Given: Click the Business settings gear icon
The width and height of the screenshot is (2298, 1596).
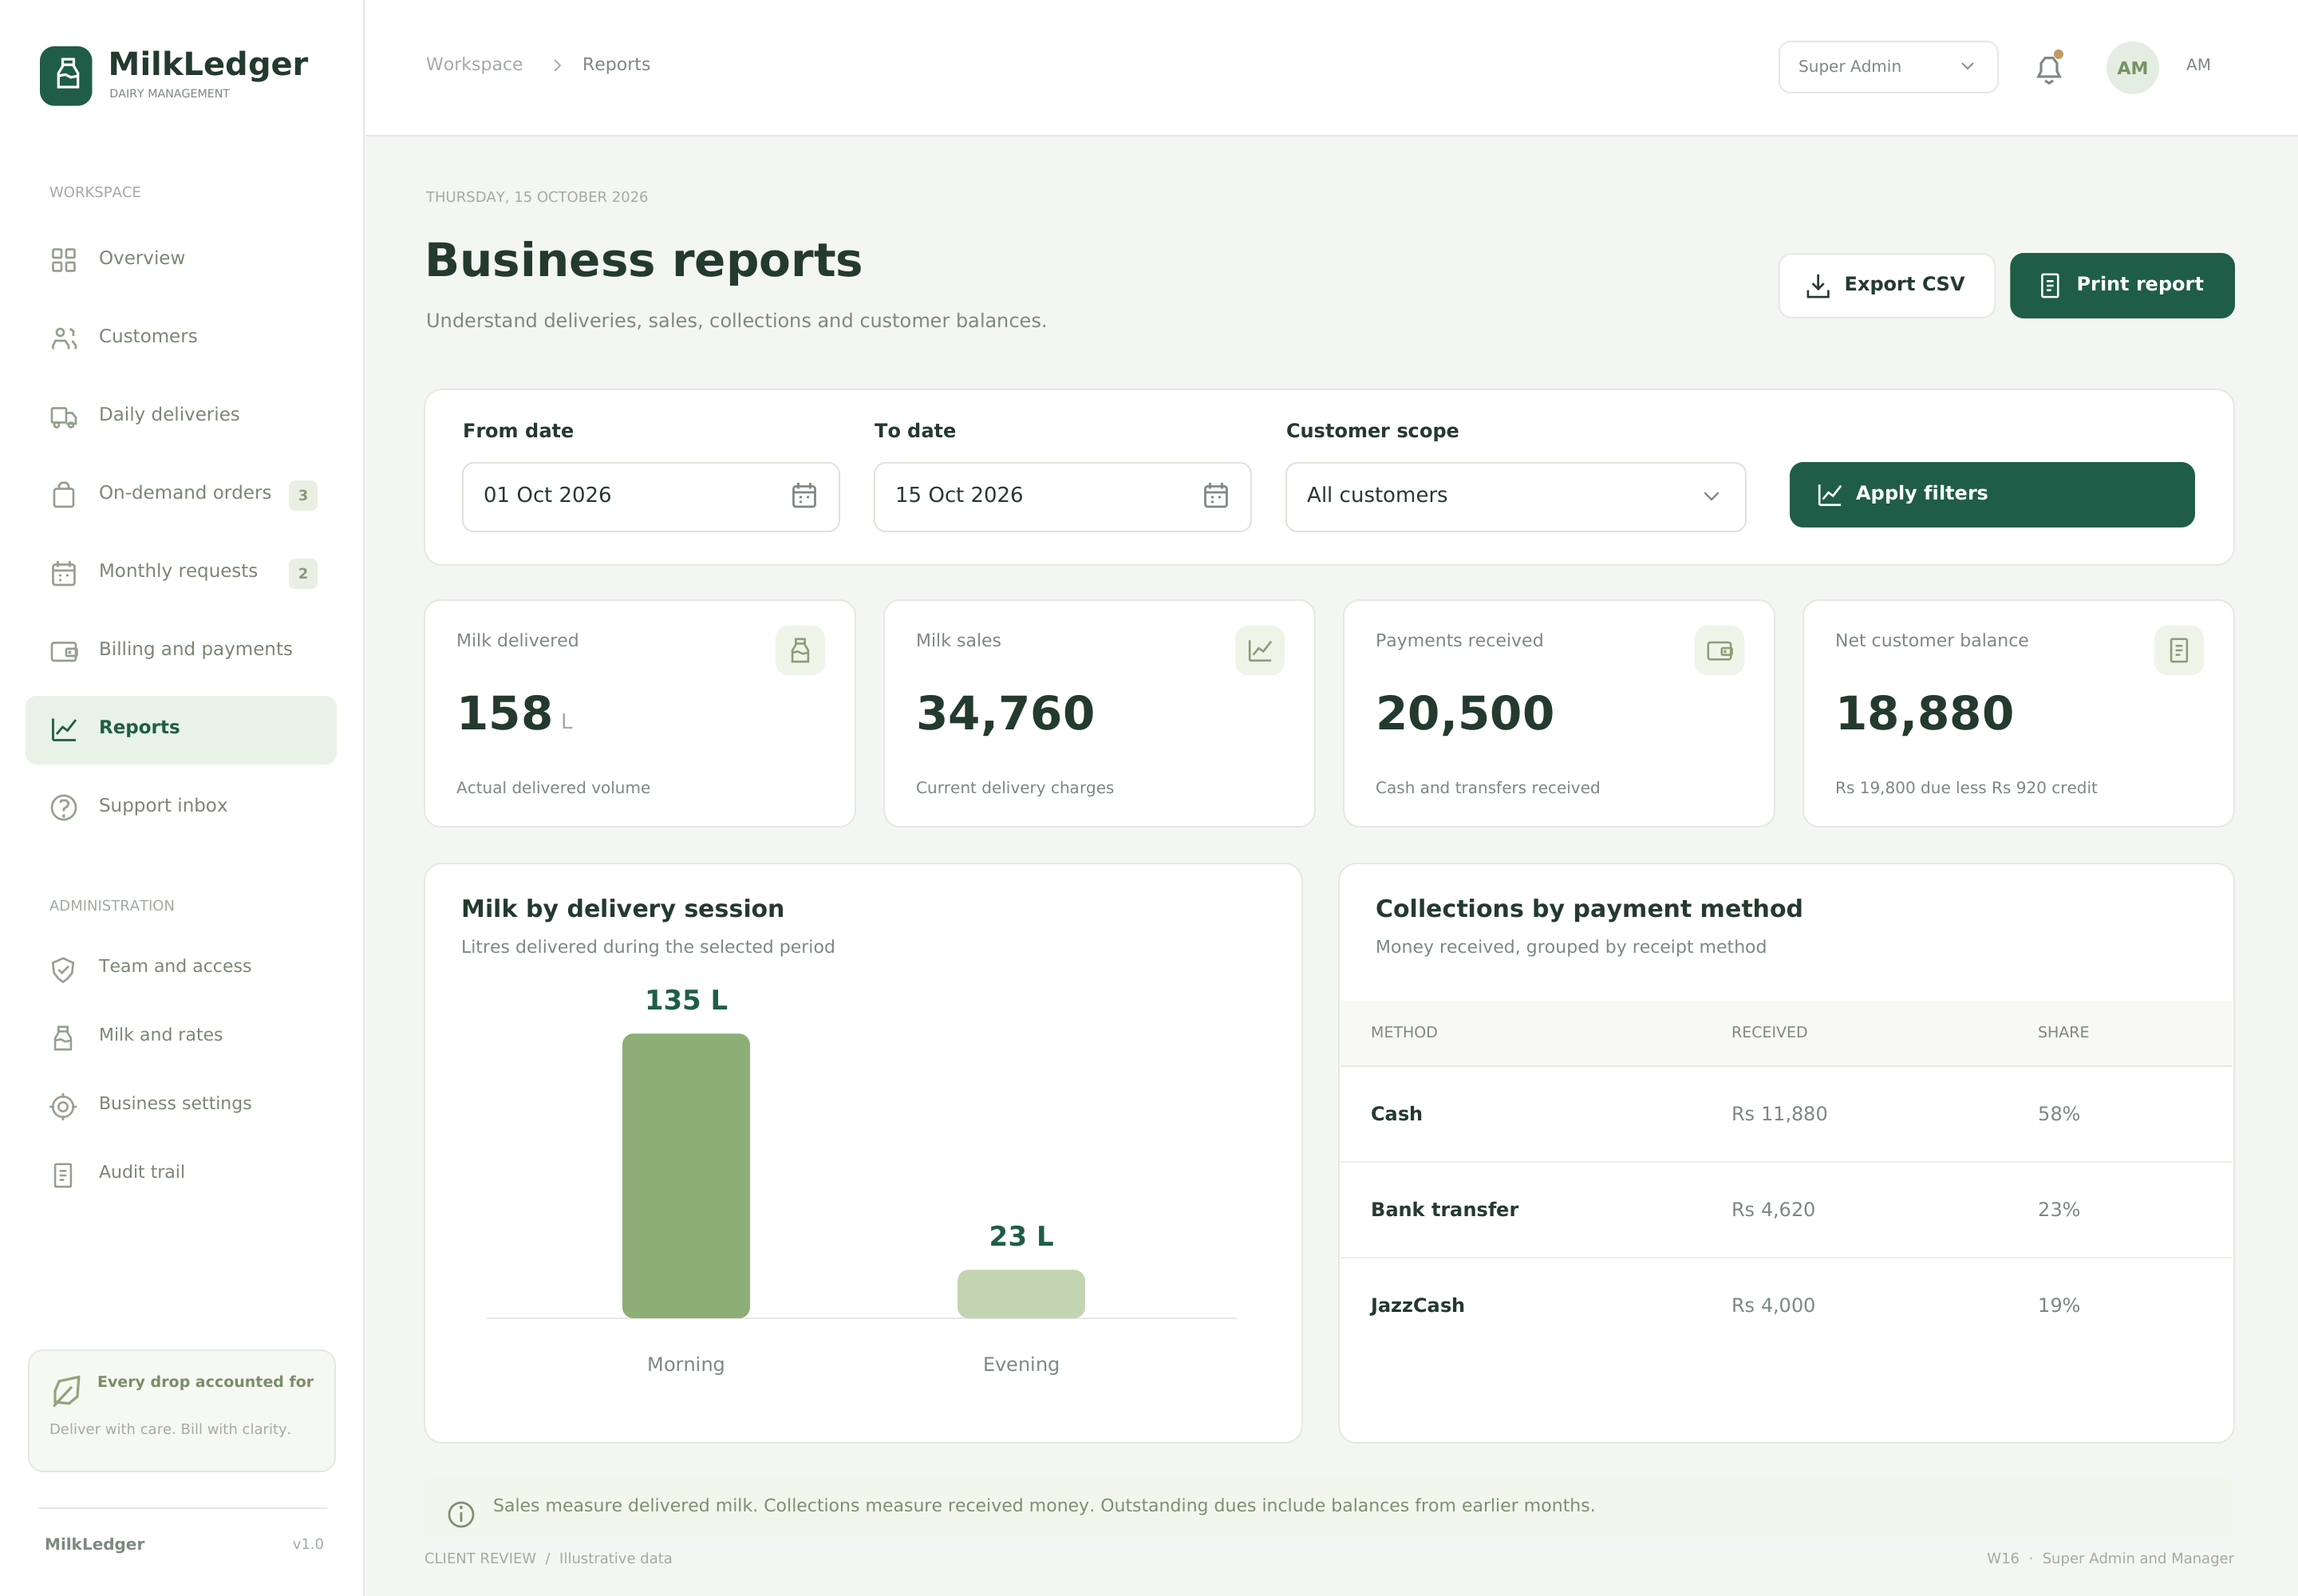Looking at the screenshot, I should click(63, 1106).
